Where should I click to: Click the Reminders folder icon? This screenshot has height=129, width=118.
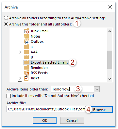26,68
